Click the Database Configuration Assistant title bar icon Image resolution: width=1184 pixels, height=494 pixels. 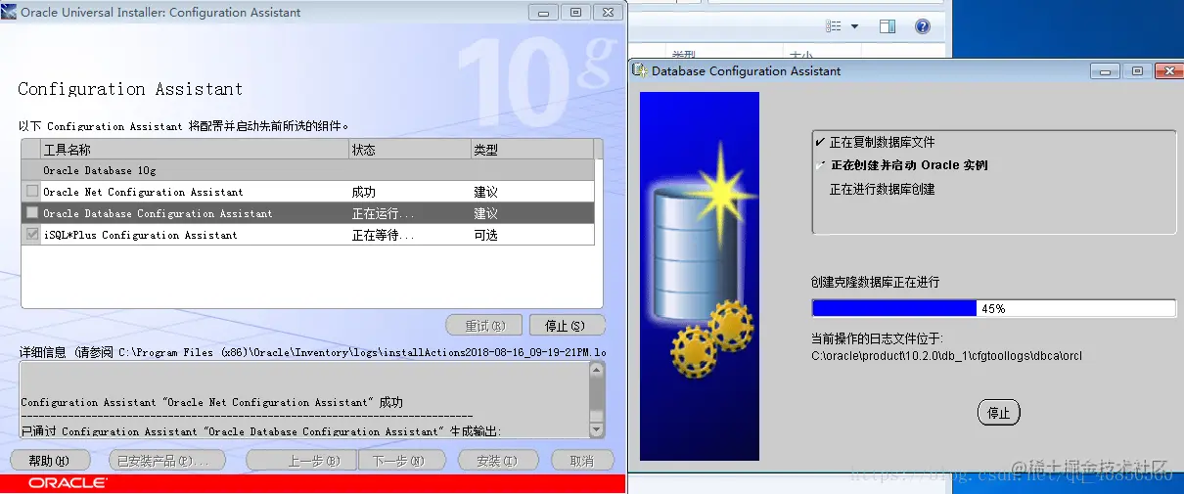pos(640,70)
